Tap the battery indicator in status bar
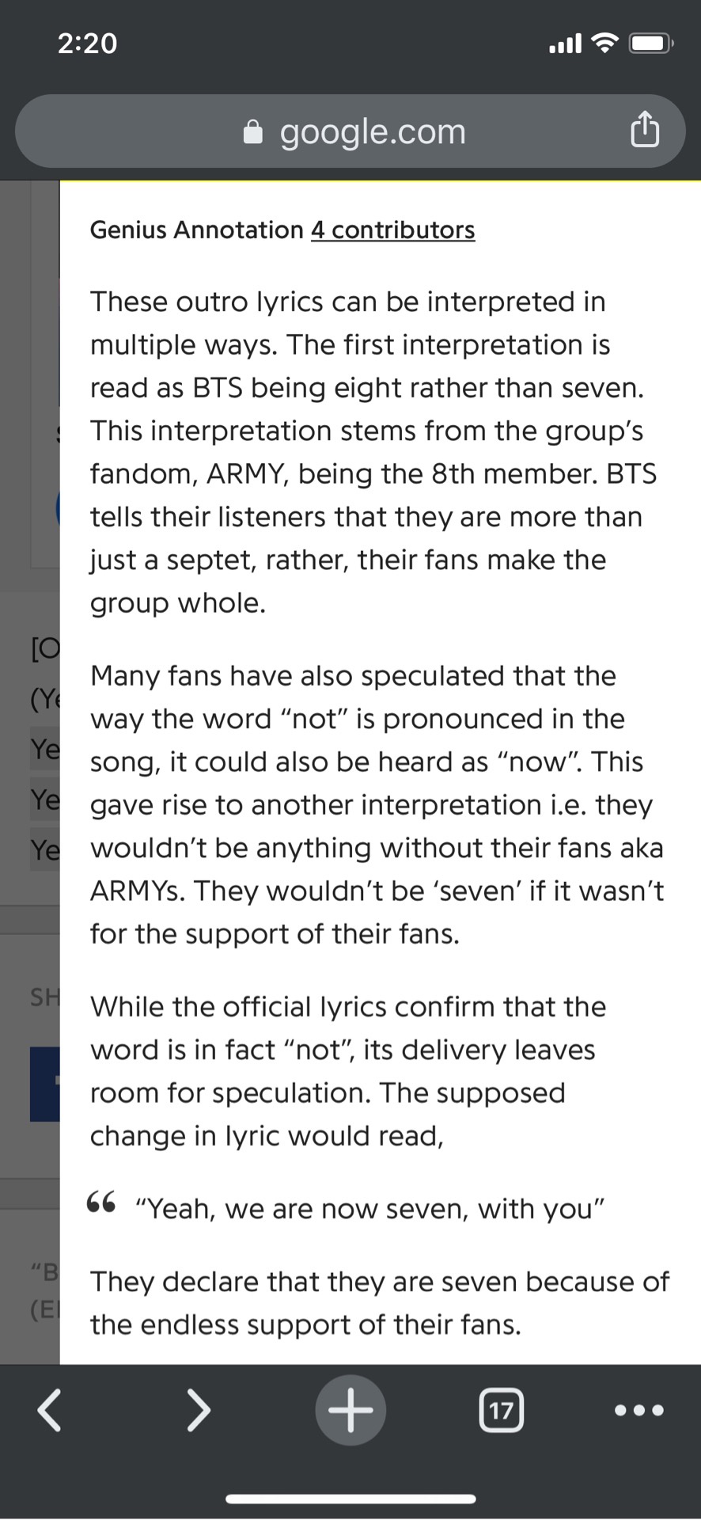Image resolution: width=701 pixels, height=1520 pixels. (x=650, y=43)
